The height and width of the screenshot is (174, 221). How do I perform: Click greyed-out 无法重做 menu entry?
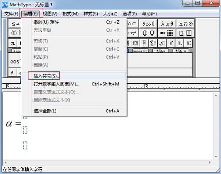click(x=74, y=30)
